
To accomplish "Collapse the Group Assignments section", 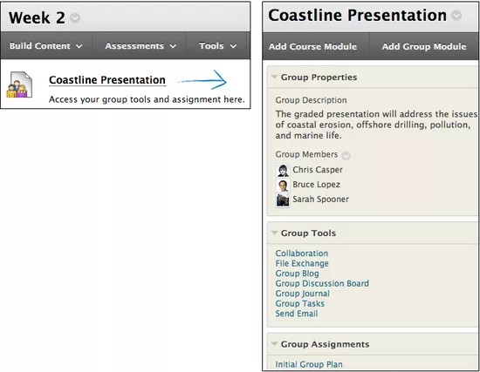I will point(274,344).
